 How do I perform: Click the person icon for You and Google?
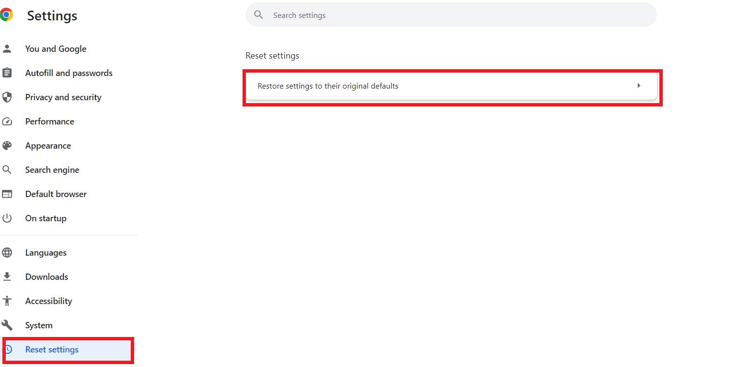(7, 48)
